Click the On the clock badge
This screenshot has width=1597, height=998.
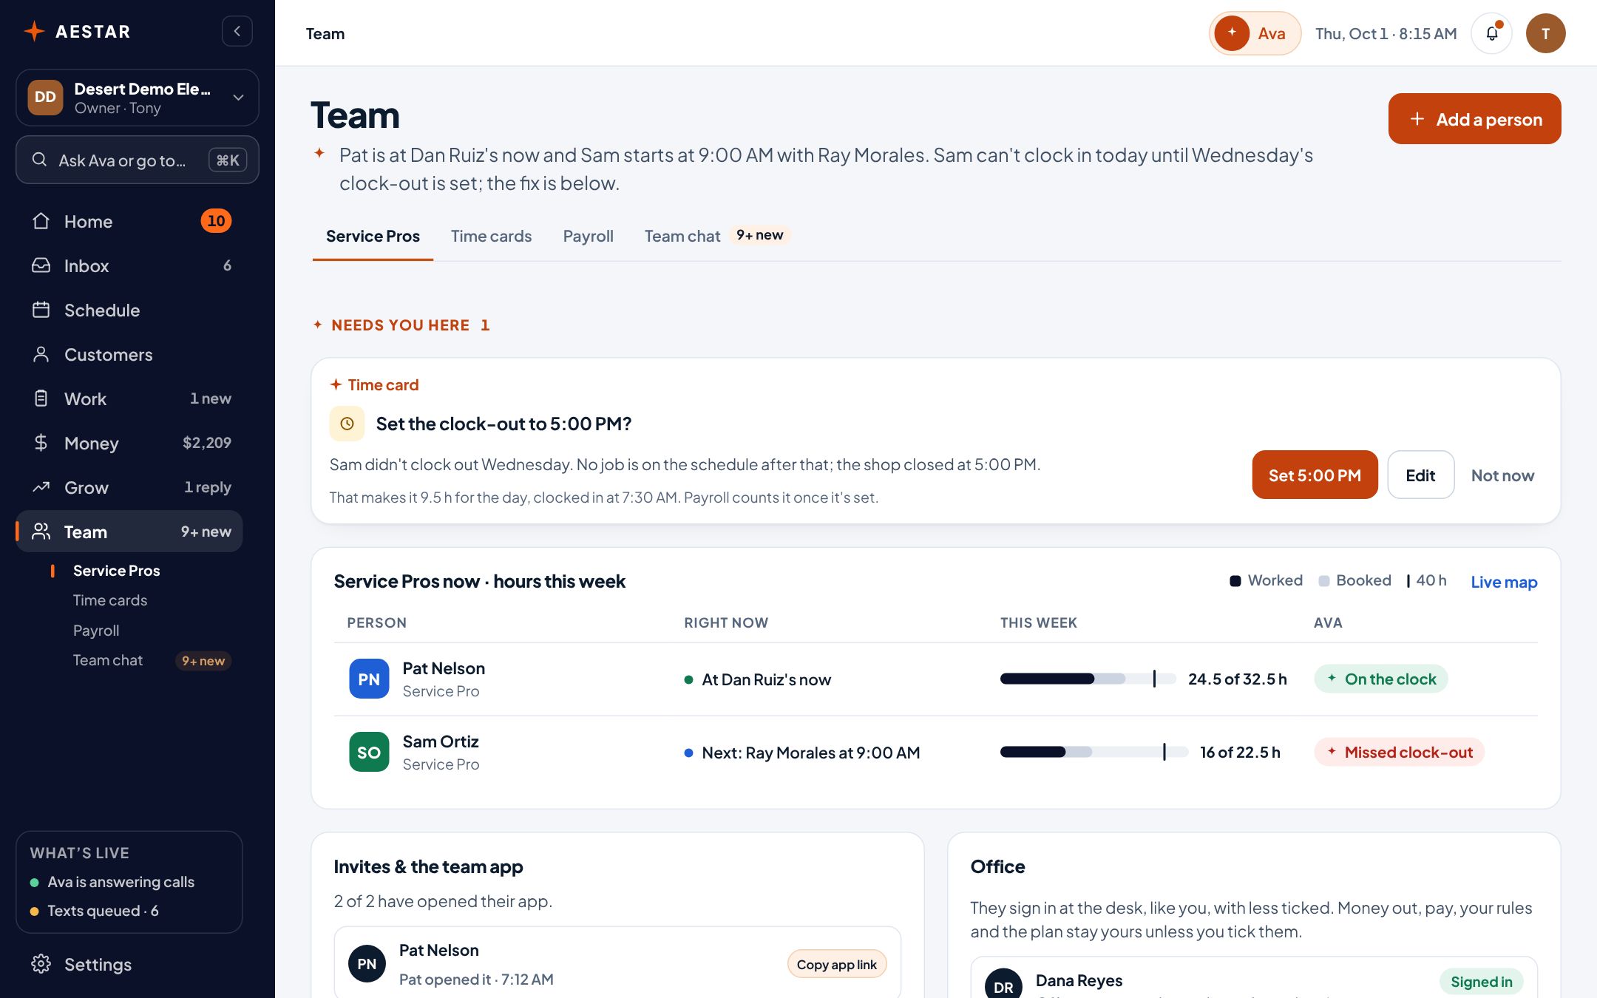pyautogui.click(x=1381, y=679)
